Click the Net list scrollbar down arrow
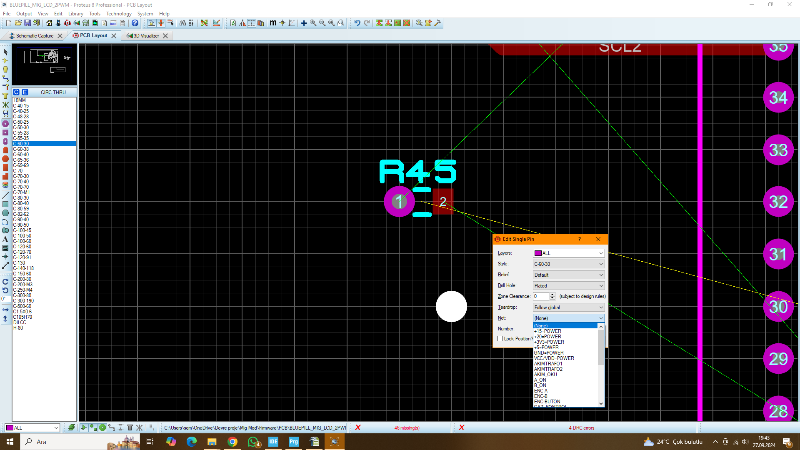Image resolution: width=800 pixels, height=450 pixels. point(601,403)
